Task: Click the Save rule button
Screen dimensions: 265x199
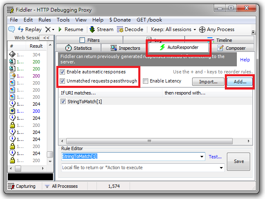Action: click(x=238, y=161)
